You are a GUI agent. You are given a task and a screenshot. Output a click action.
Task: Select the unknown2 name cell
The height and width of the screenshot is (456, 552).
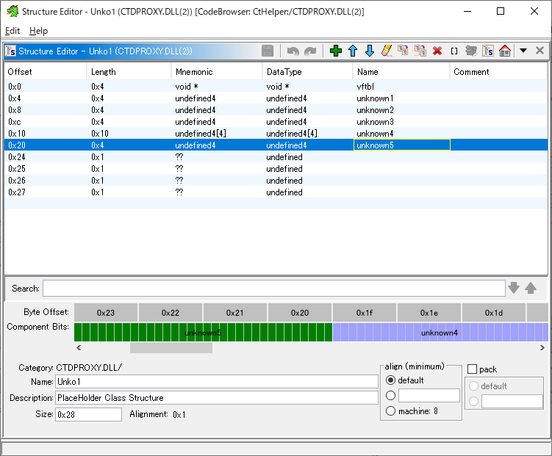click(x=401, y=110)
